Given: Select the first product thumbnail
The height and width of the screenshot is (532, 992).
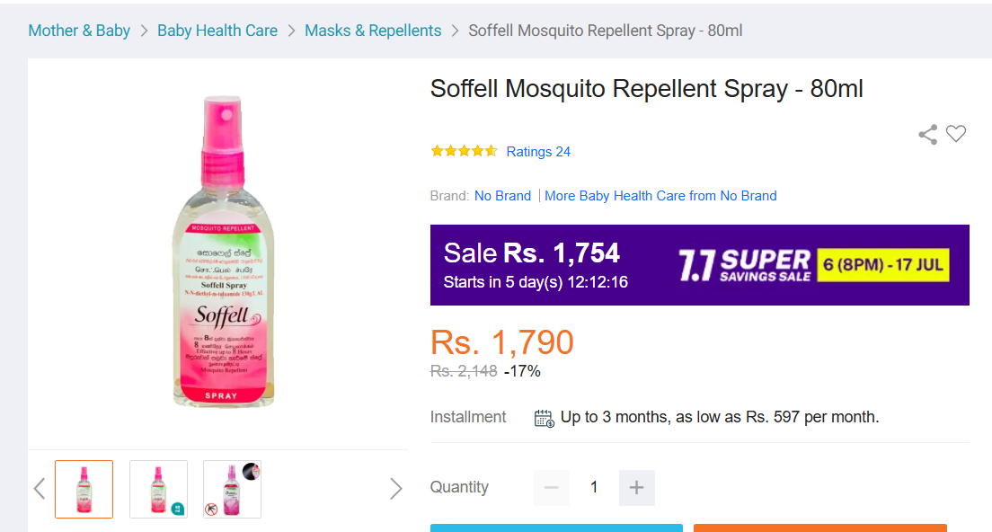Looking at the screenshot, I should 84,489.
